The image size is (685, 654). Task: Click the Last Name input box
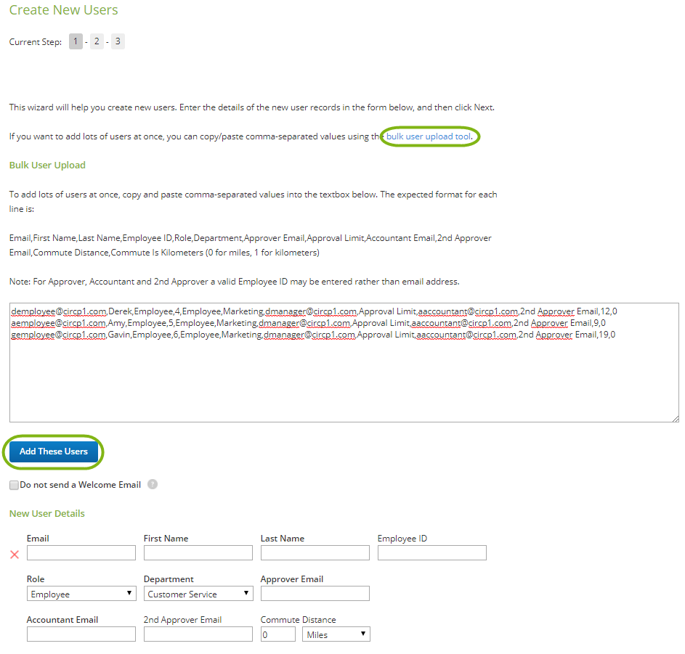coord(315,552)
